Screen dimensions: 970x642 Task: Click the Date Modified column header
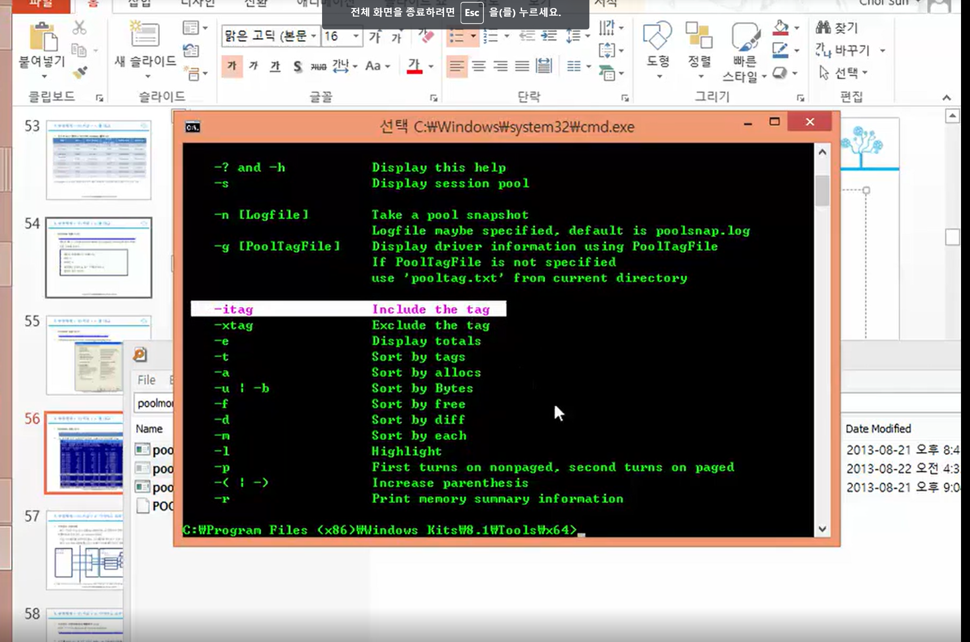click(x=878, y=429)
